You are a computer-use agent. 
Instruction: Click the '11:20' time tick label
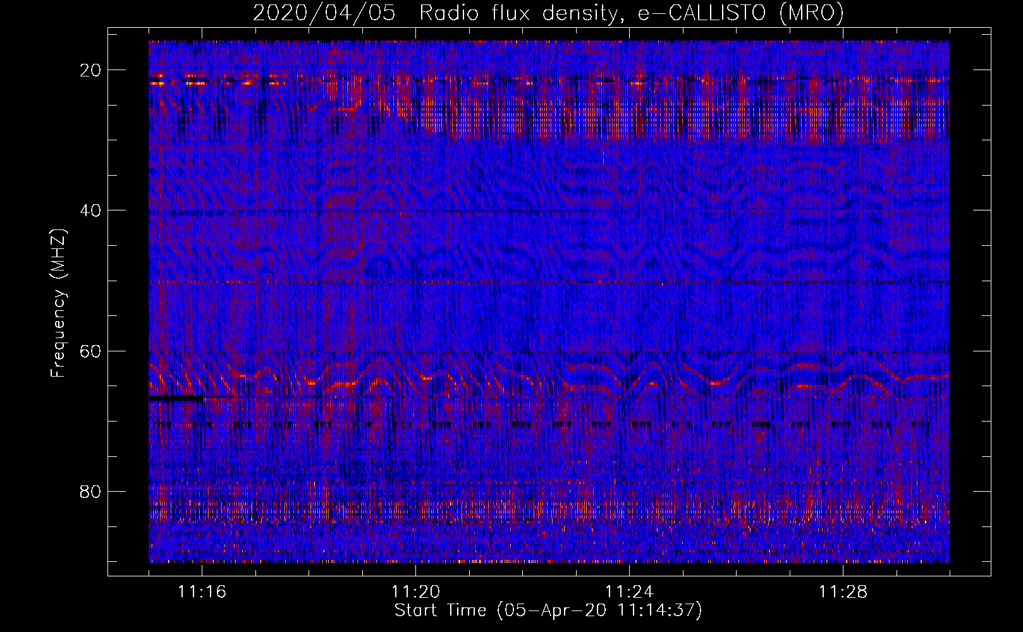click(415, 592)
